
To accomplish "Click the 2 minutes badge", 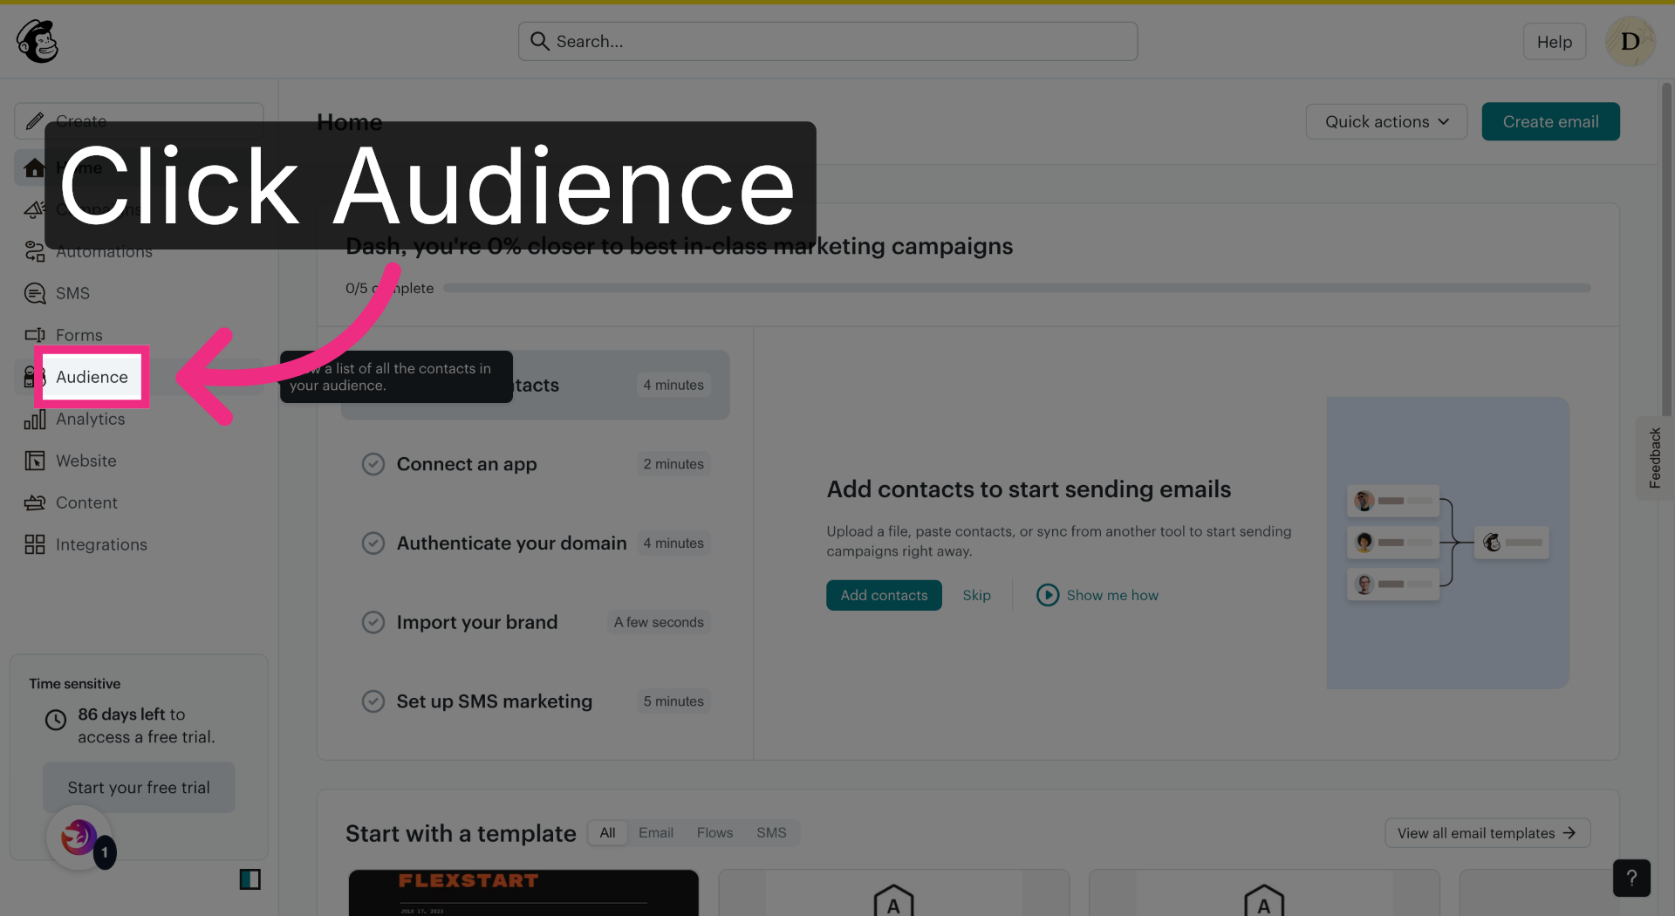I will coord(673,464).
